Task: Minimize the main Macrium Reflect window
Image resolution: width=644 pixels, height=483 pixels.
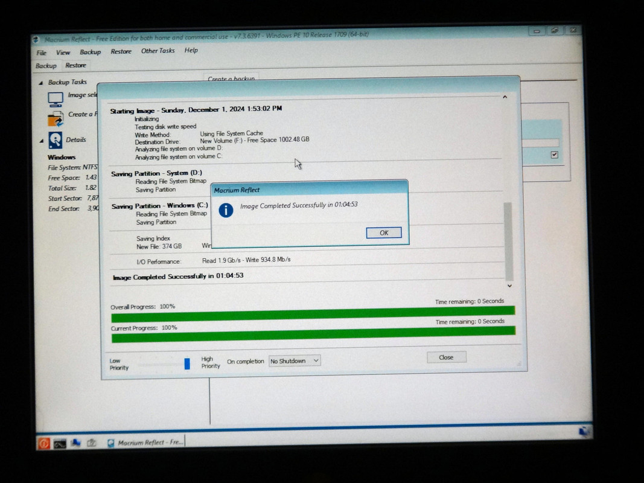Action: point(537,31)
